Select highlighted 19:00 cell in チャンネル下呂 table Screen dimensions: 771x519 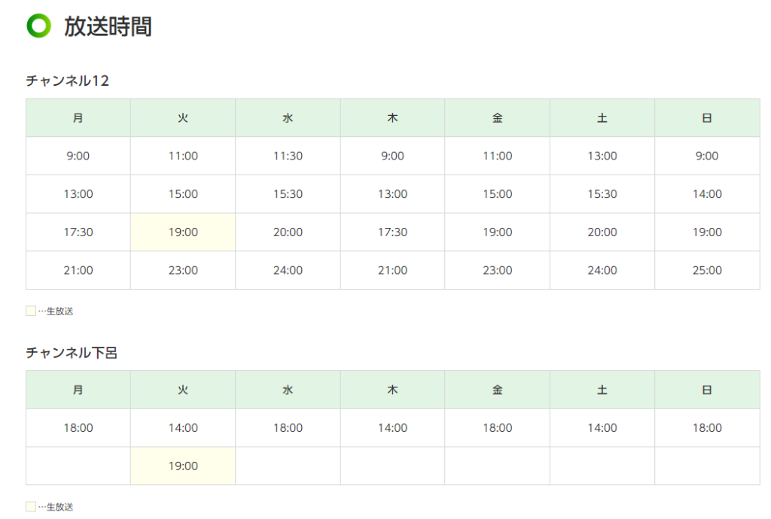[x=183, y=466]
